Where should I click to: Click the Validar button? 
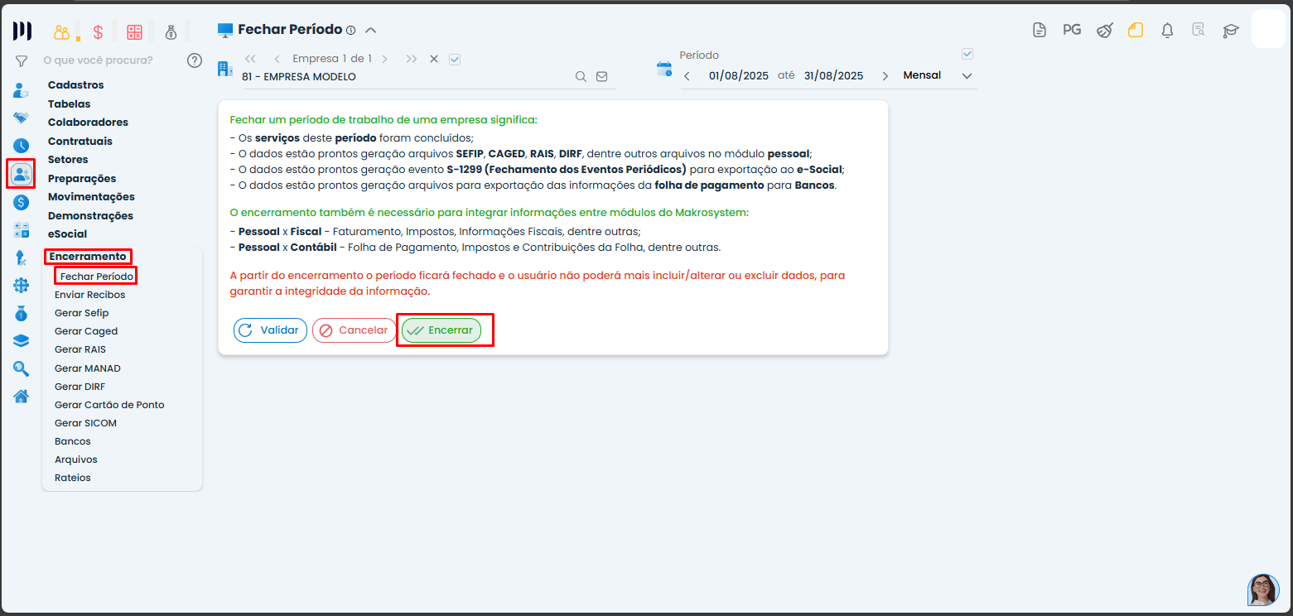(x=270, y=330)
